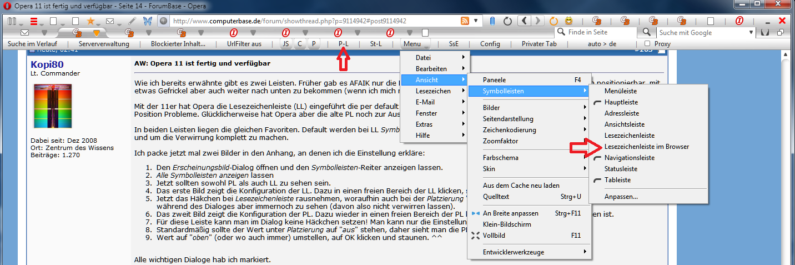Viewport: 795px width, 265px height.
Task: Toggle the Proxy checkbox
Action: coord(647,43)
